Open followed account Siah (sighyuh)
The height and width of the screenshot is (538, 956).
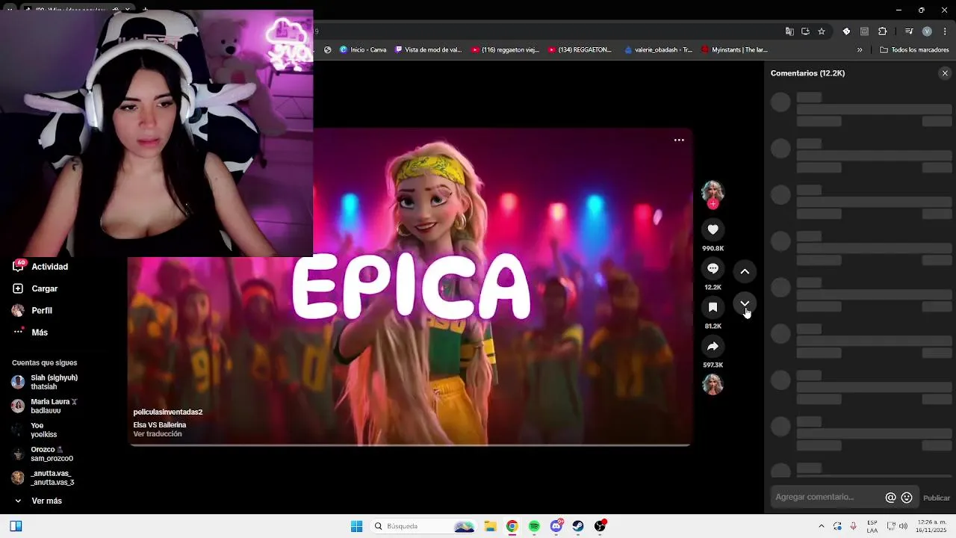[45, 382]
